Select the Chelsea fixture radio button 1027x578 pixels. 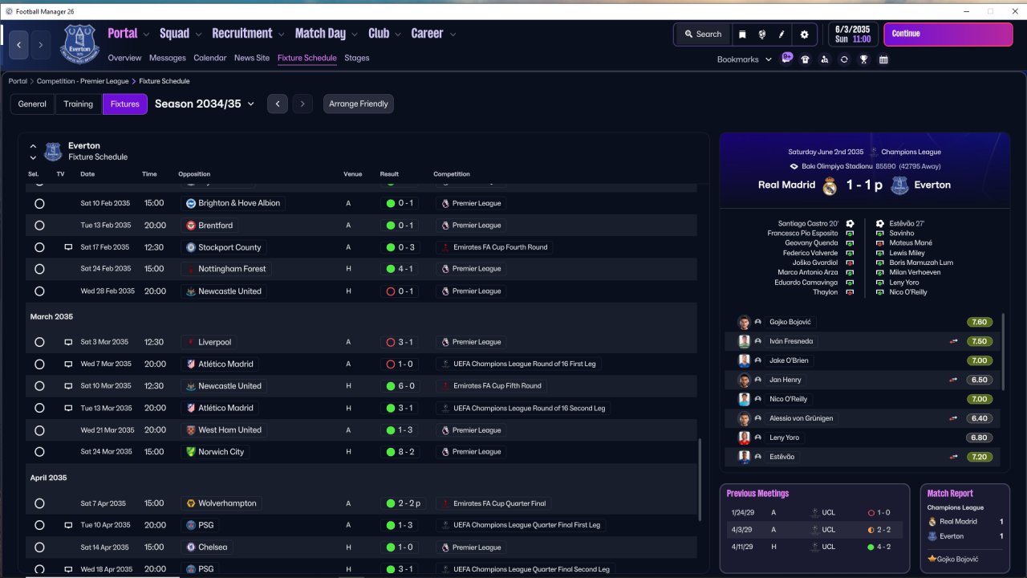tap(39, 547)
